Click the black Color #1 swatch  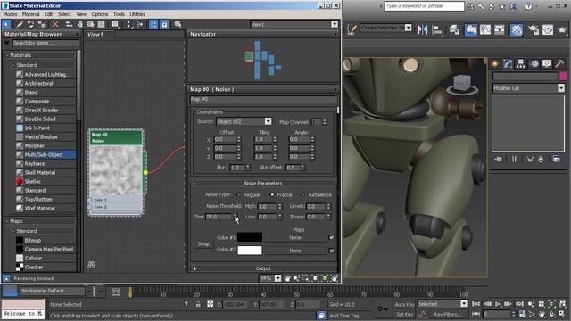[250, 237]
